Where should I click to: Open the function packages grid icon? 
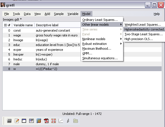click(39, 121)
